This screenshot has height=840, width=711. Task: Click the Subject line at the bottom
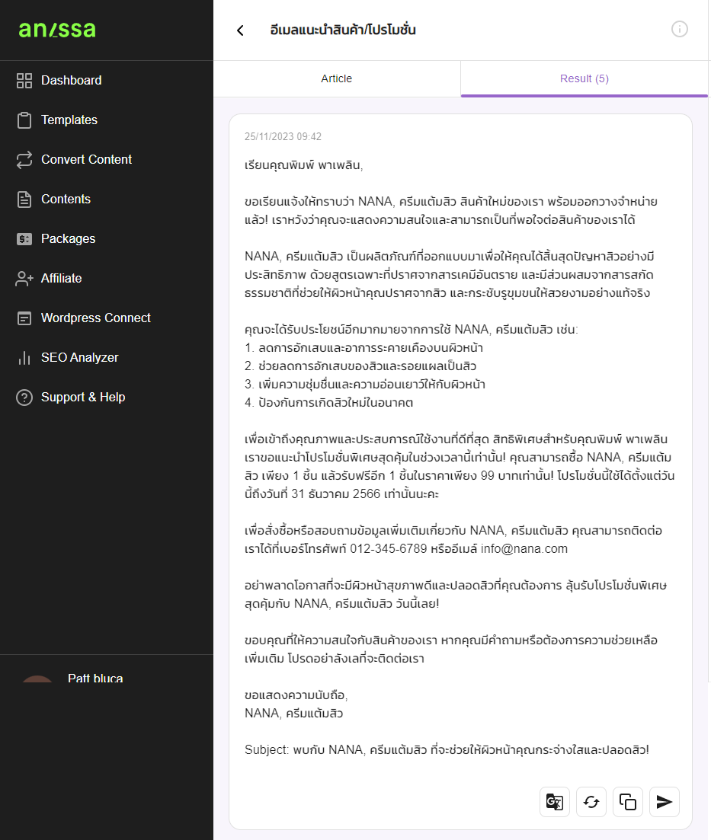(x=447, y=750)
